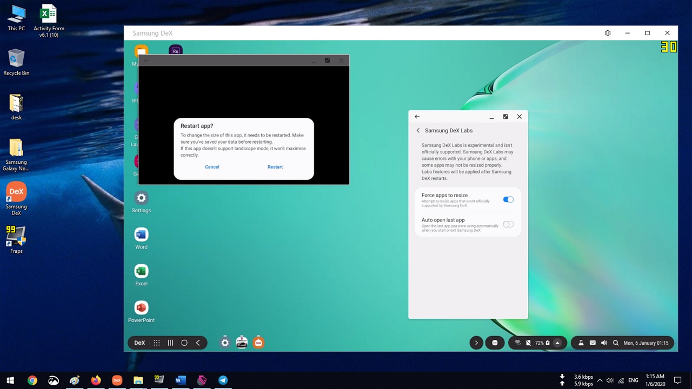Image resolution: width=692 pixels, height=389 pixels.
Task: Show recent apps in DeX taskbar
Action: pos(170,343)
